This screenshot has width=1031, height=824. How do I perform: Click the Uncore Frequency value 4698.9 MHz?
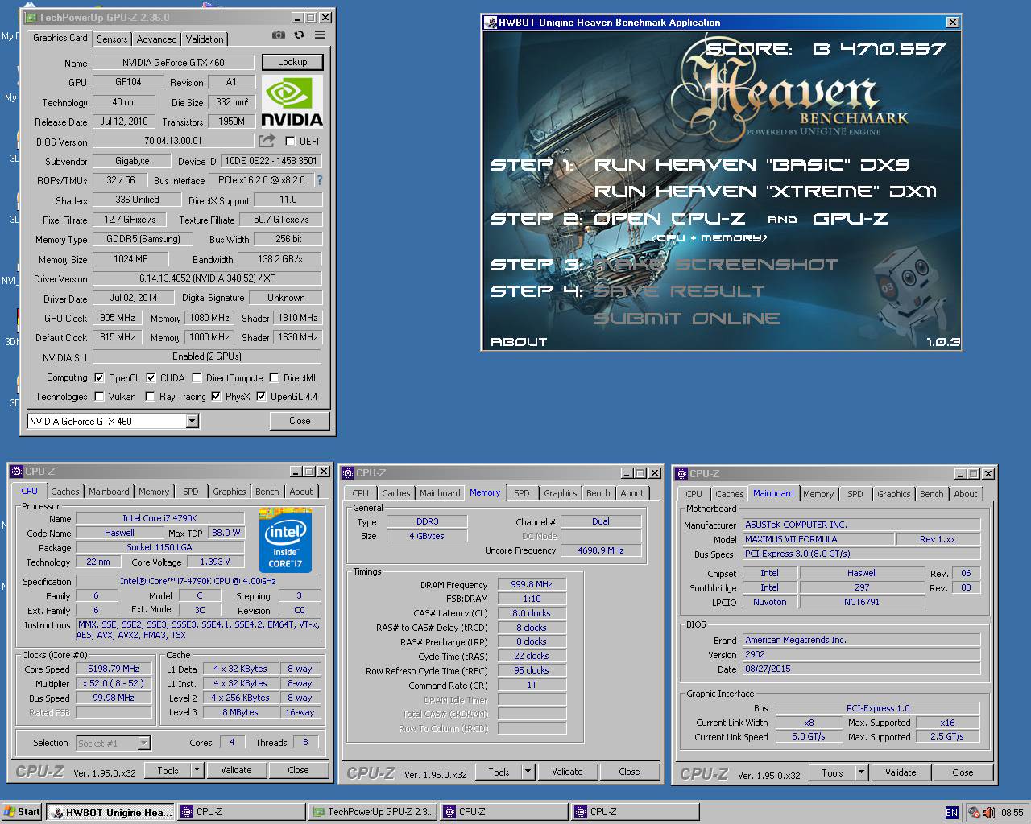(601, 550)
